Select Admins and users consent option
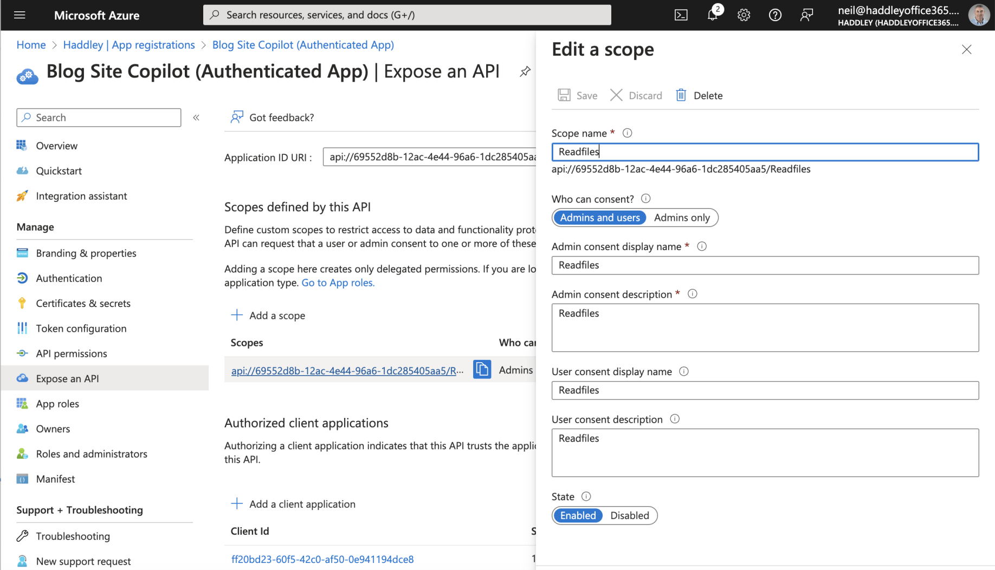The image size is (995, 570). [x=599, y=218]
